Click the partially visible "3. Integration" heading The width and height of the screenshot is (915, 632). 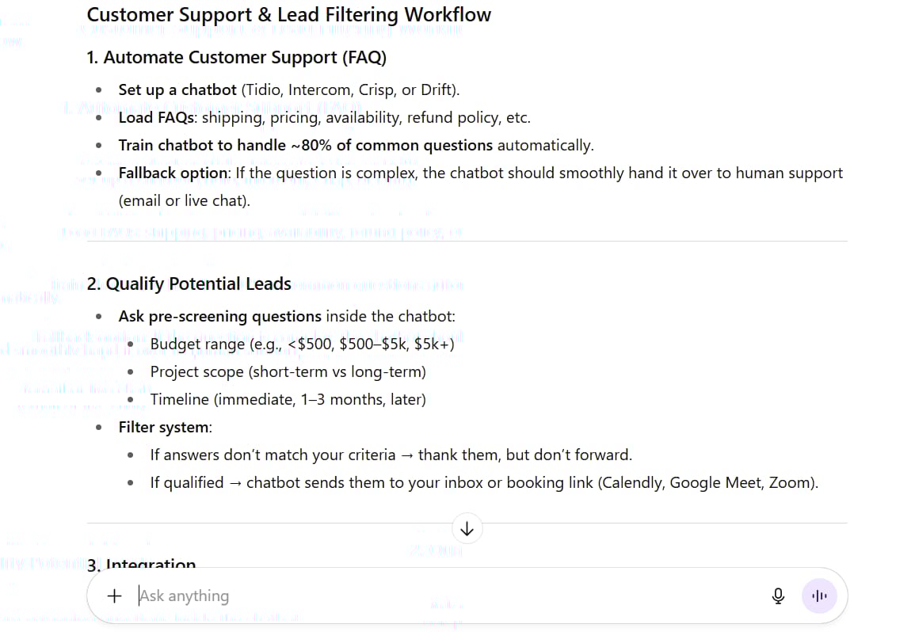click(x=141, y=562)
